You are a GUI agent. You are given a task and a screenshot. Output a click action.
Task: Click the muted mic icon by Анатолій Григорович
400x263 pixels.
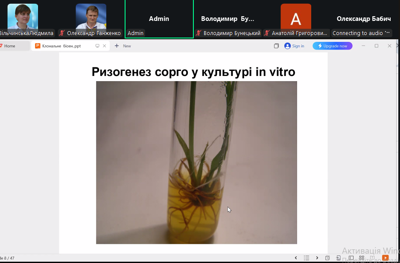tap(267, 33)
